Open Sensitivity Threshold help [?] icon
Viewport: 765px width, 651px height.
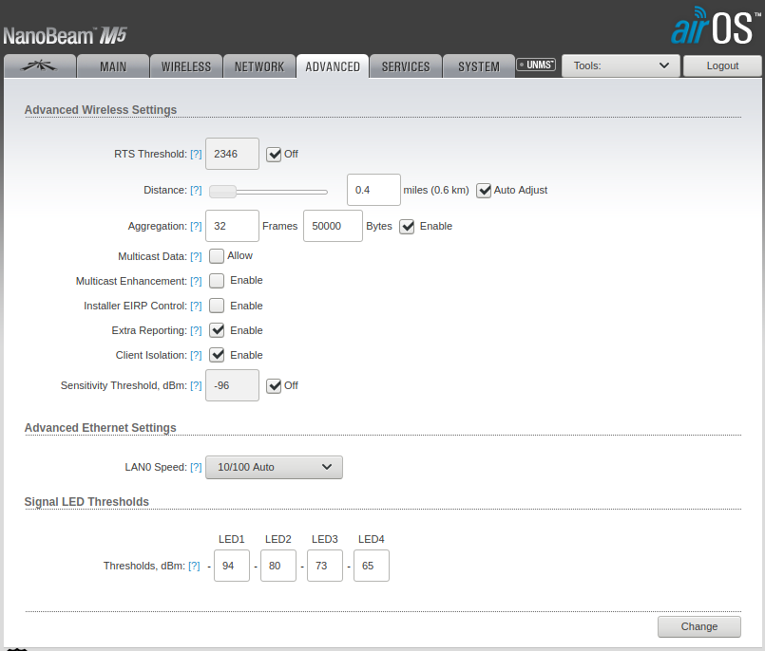point(196,385)
